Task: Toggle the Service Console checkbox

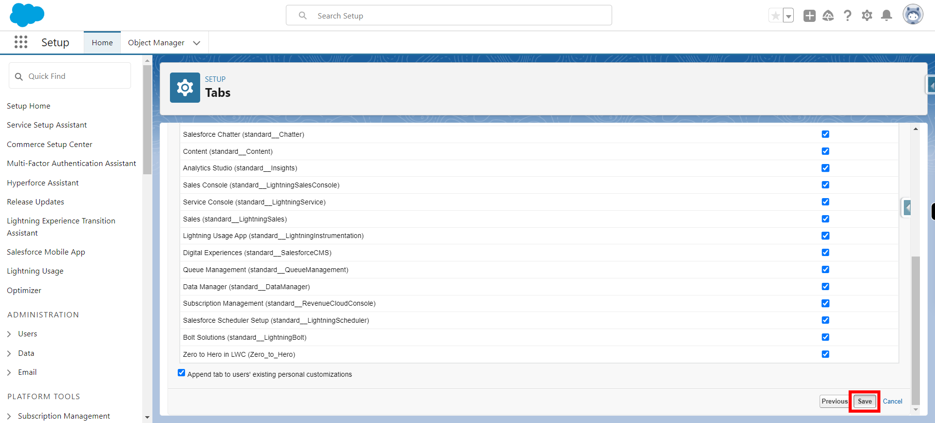Action: 825,202
